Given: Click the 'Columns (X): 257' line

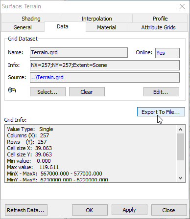Looking at the screenshot, I should pyautogui.click(x=28, y=135).
